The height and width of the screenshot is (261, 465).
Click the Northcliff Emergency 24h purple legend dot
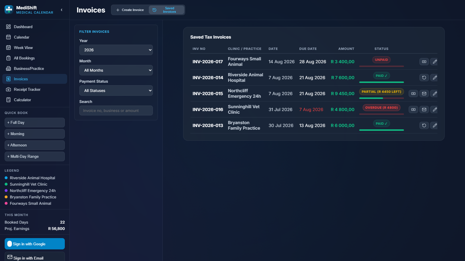coord(6,191)
